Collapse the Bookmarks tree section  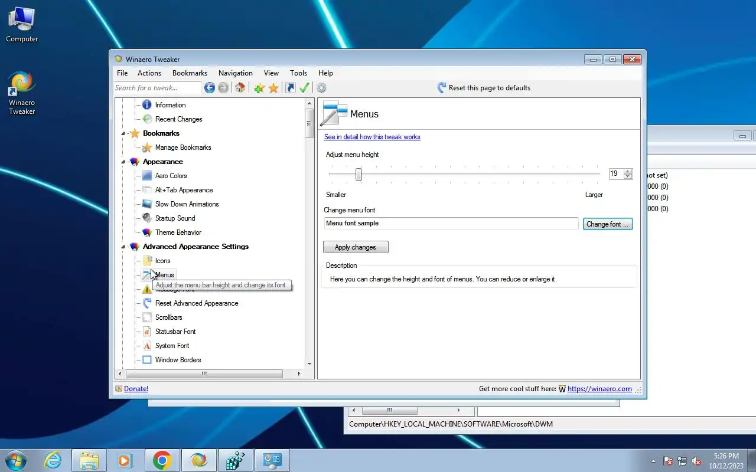point(123,133)
